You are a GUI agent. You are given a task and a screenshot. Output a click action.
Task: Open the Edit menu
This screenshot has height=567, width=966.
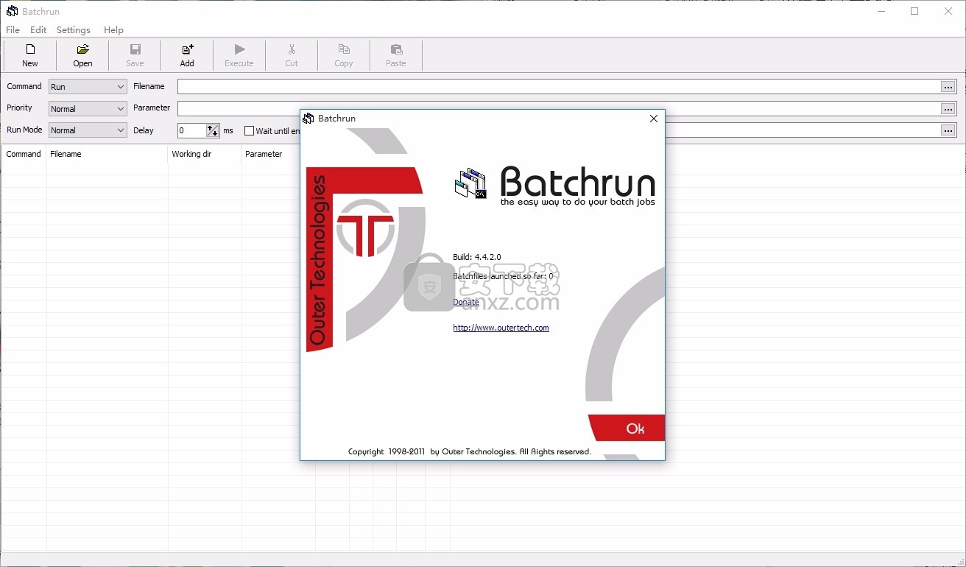point(38,30)
